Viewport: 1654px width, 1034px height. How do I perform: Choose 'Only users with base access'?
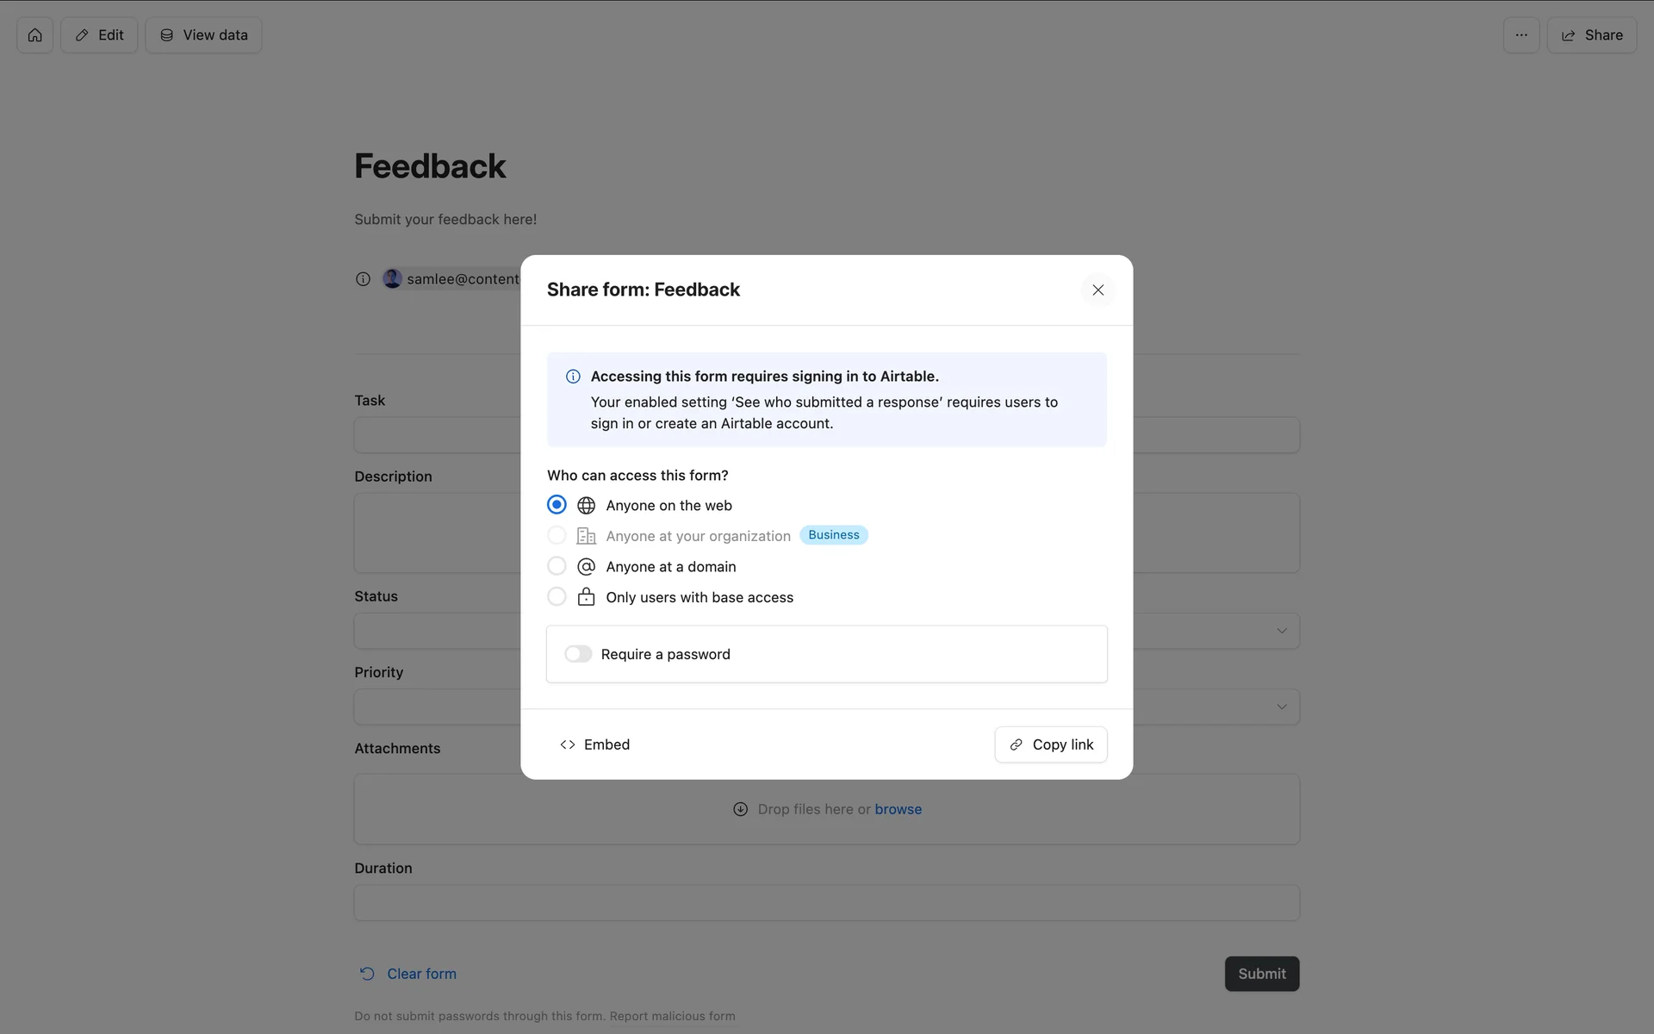(557, 596)
